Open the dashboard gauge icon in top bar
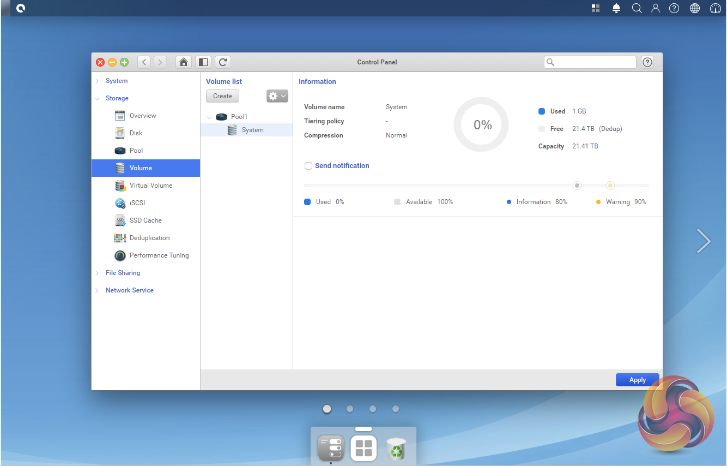The height and width of the screenshot is (466, 727). pos(716,8)
